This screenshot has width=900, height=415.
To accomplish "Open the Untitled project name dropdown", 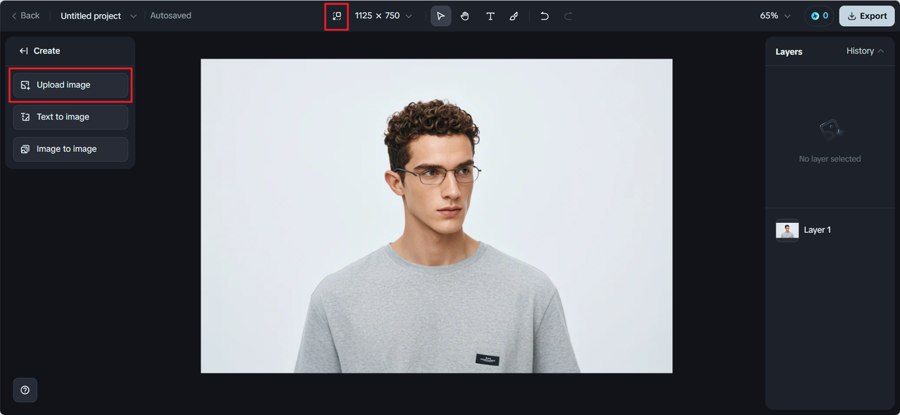I will coord(98,15).
